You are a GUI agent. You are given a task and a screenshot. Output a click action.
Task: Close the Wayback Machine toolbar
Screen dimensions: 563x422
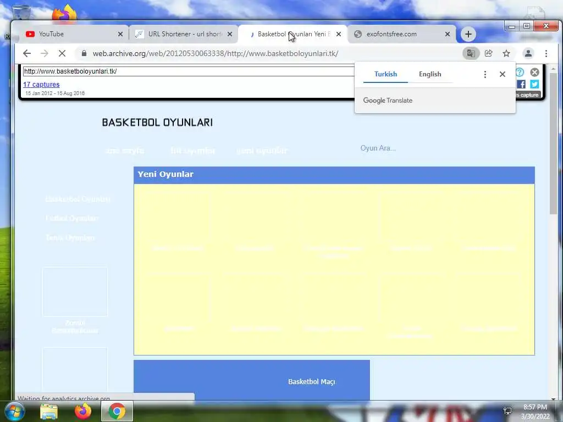pyautogui.click(x=534, y=73)
